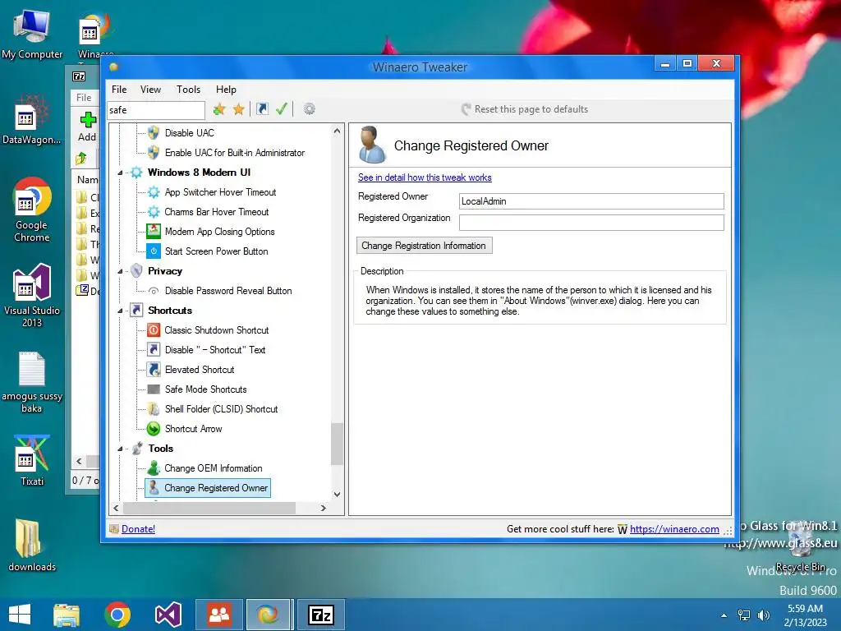Click the create shortcut toolbar icon

coord(262,109)
